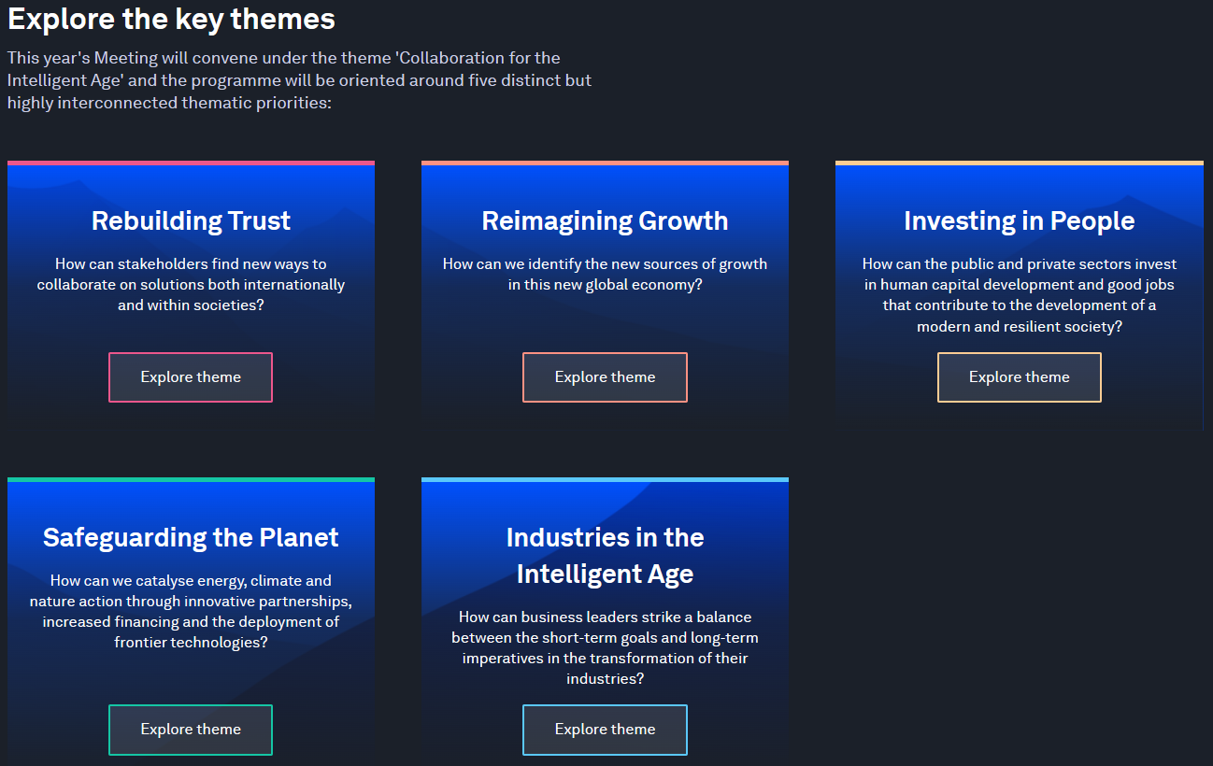Click the description about human capital development

pyautogui.click(x=1020, y=295)
